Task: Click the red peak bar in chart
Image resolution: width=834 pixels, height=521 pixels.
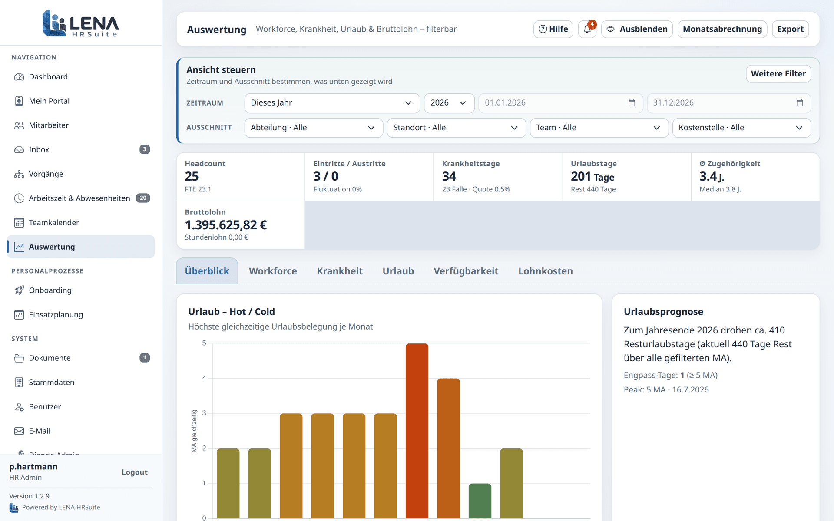Action: coord(417,431)
